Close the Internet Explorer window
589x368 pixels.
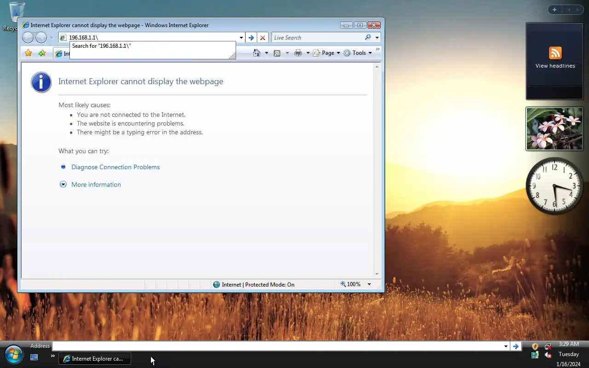coord(374,25)
